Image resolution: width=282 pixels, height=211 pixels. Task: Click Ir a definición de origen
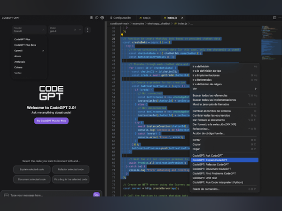225,84
